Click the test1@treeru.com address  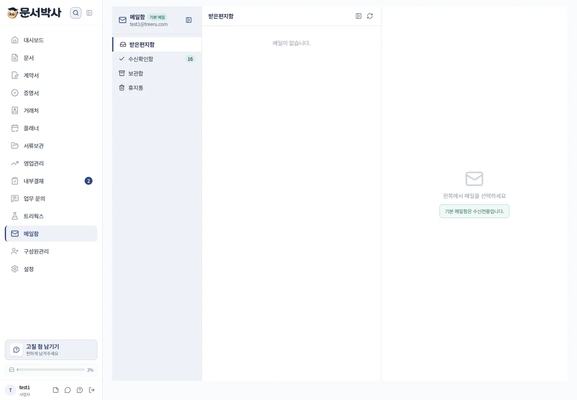149,24
